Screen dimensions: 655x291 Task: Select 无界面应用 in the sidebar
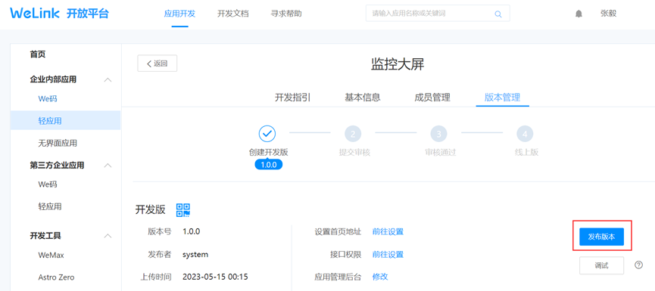click(x=58, y=143)
